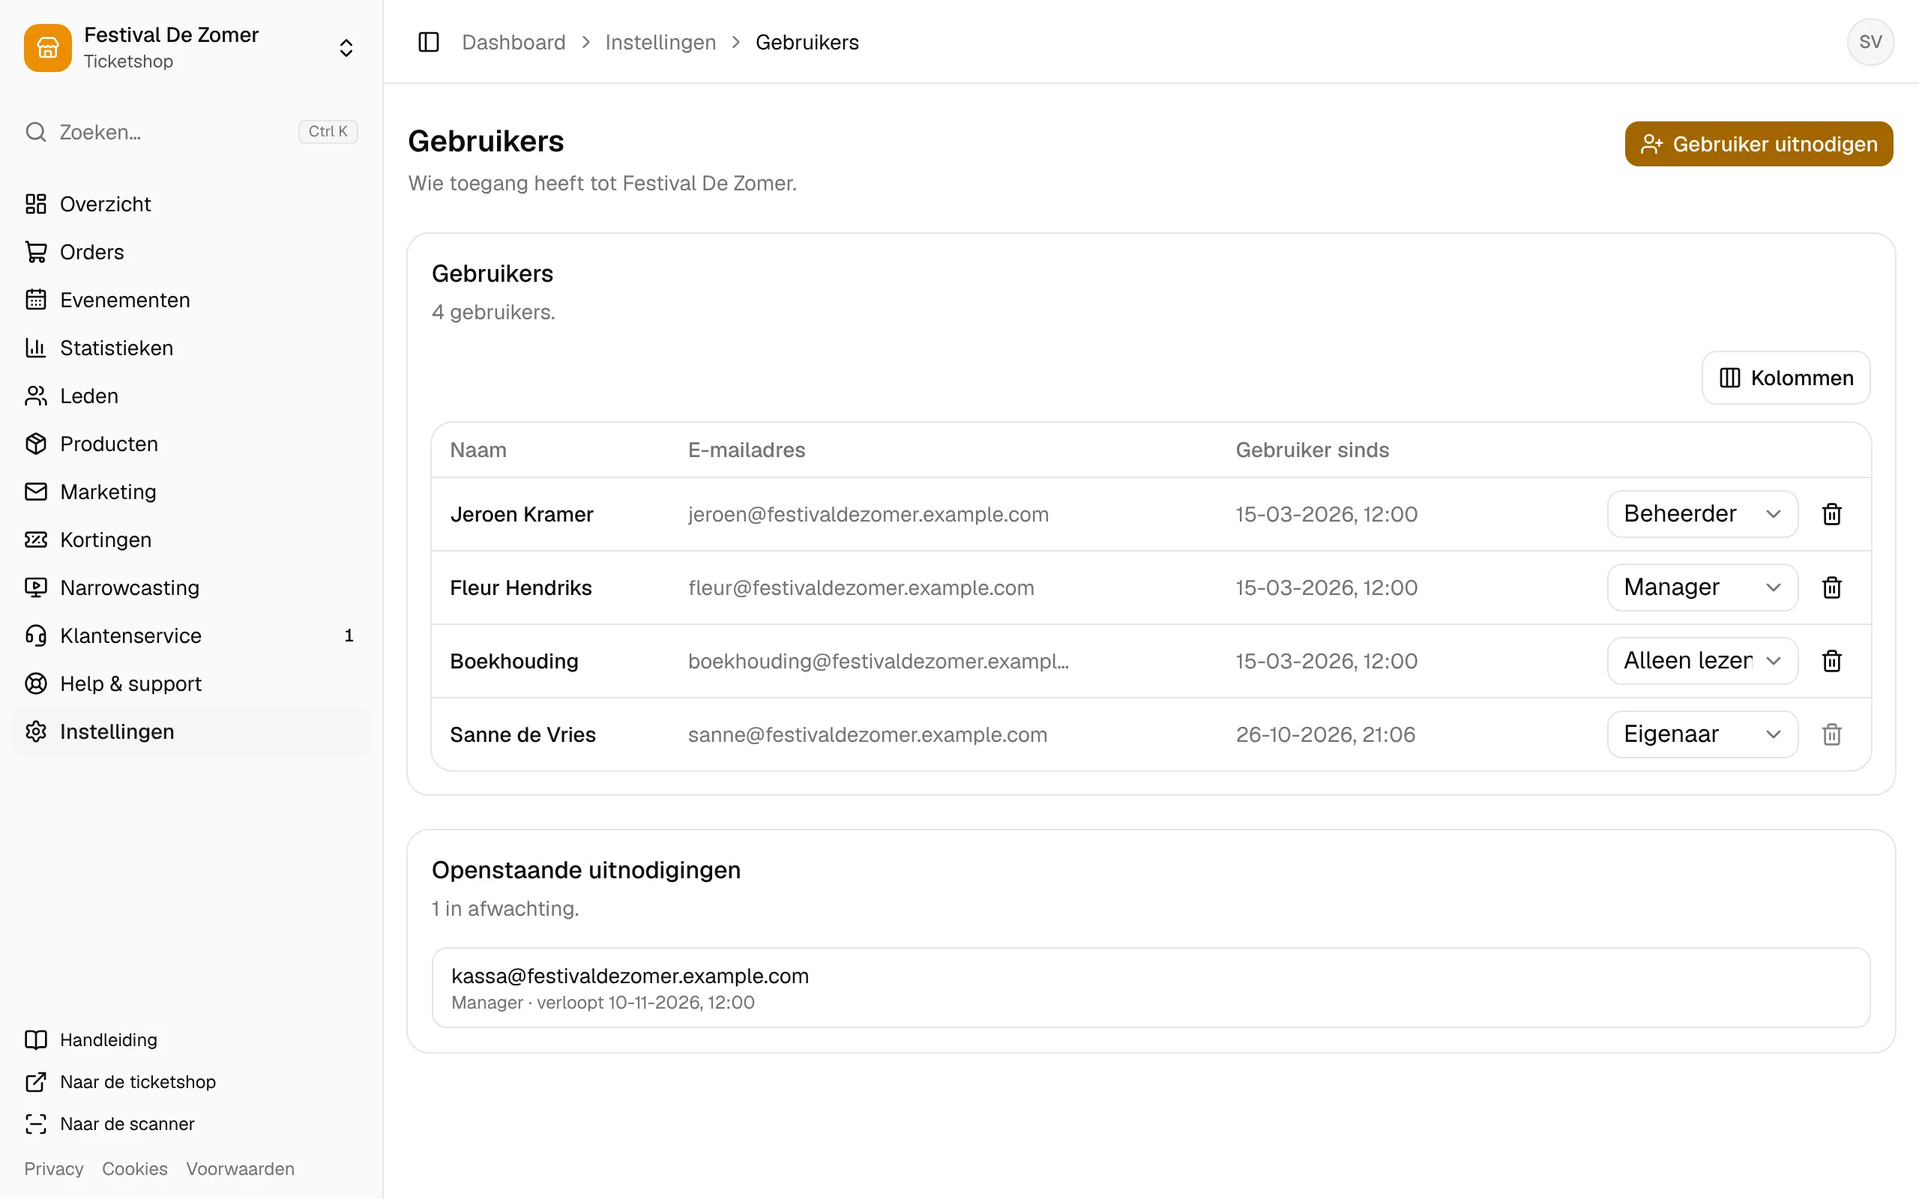The width and height of the screenshot is (1919, 1199).
Task: Sort by Gebruiker sinds column header
Action: click(x=1313, y=450)
